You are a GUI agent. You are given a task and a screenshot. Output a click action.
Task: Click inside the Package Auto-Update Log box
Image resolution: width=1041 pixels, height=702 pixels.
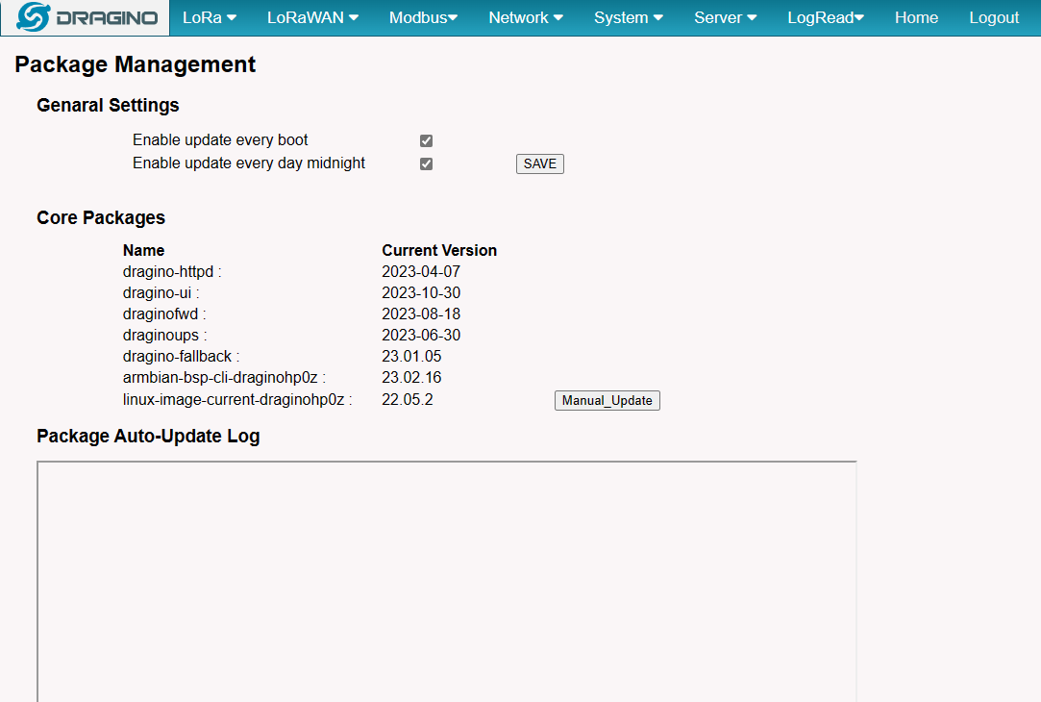447,581
